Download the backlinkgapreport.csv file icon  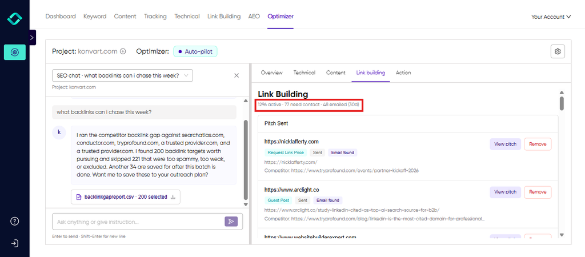click(173, 197)
